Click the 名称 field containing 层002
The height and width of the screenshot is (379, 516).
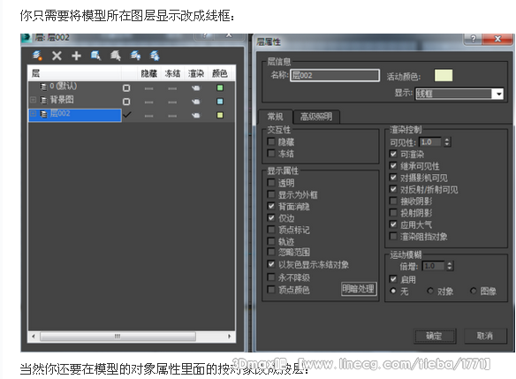[x=334, y=75]
